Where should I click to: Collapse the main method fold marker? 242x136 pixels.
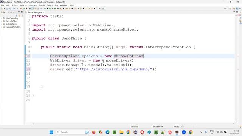[31, 47]
